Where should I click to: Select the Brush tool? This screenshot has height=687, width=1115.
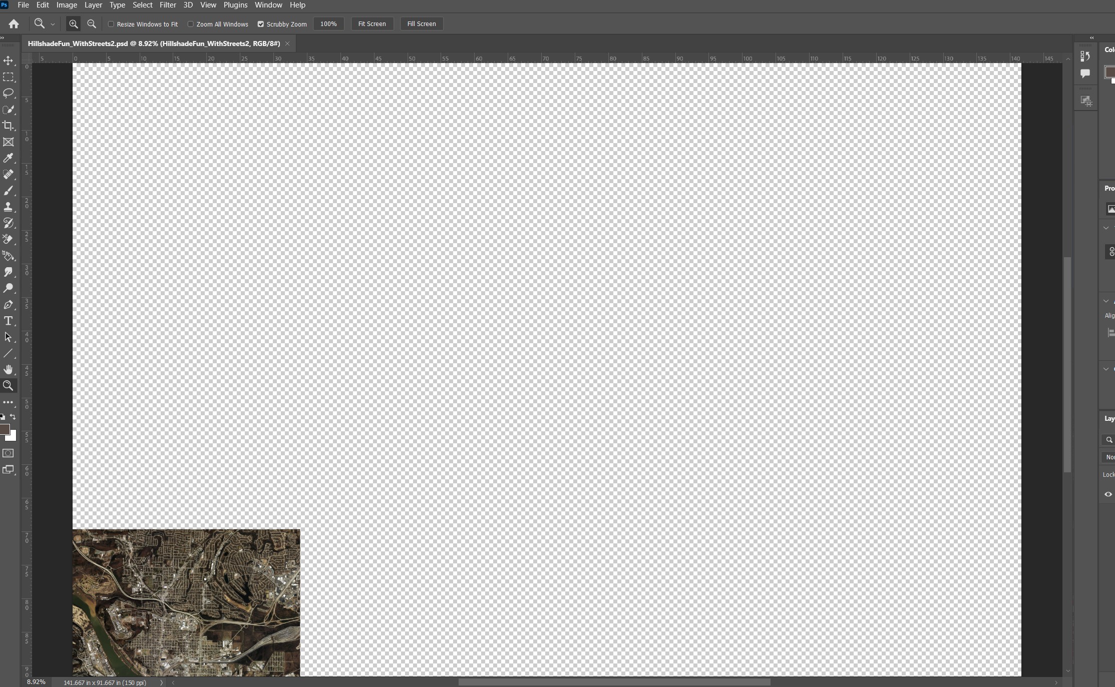pos(9,191)
